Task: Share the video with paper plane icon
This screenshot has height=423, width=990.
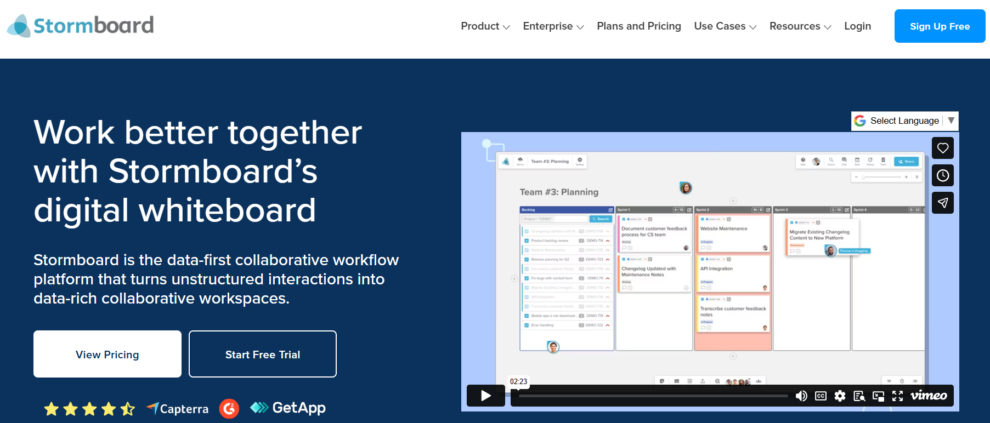Action: click(943, 203)
